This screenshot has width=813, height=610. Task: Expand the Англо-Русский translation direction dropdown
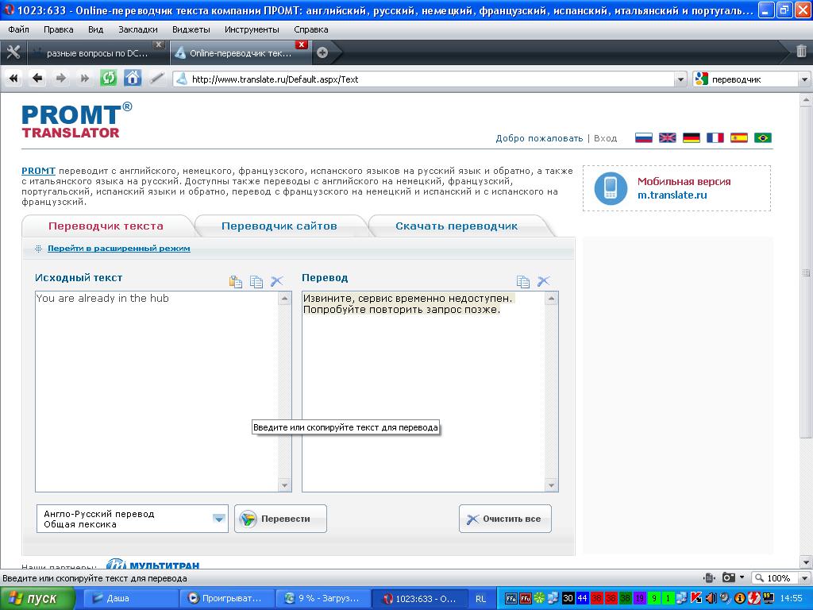pyautogui.click(x=219, y=519)
